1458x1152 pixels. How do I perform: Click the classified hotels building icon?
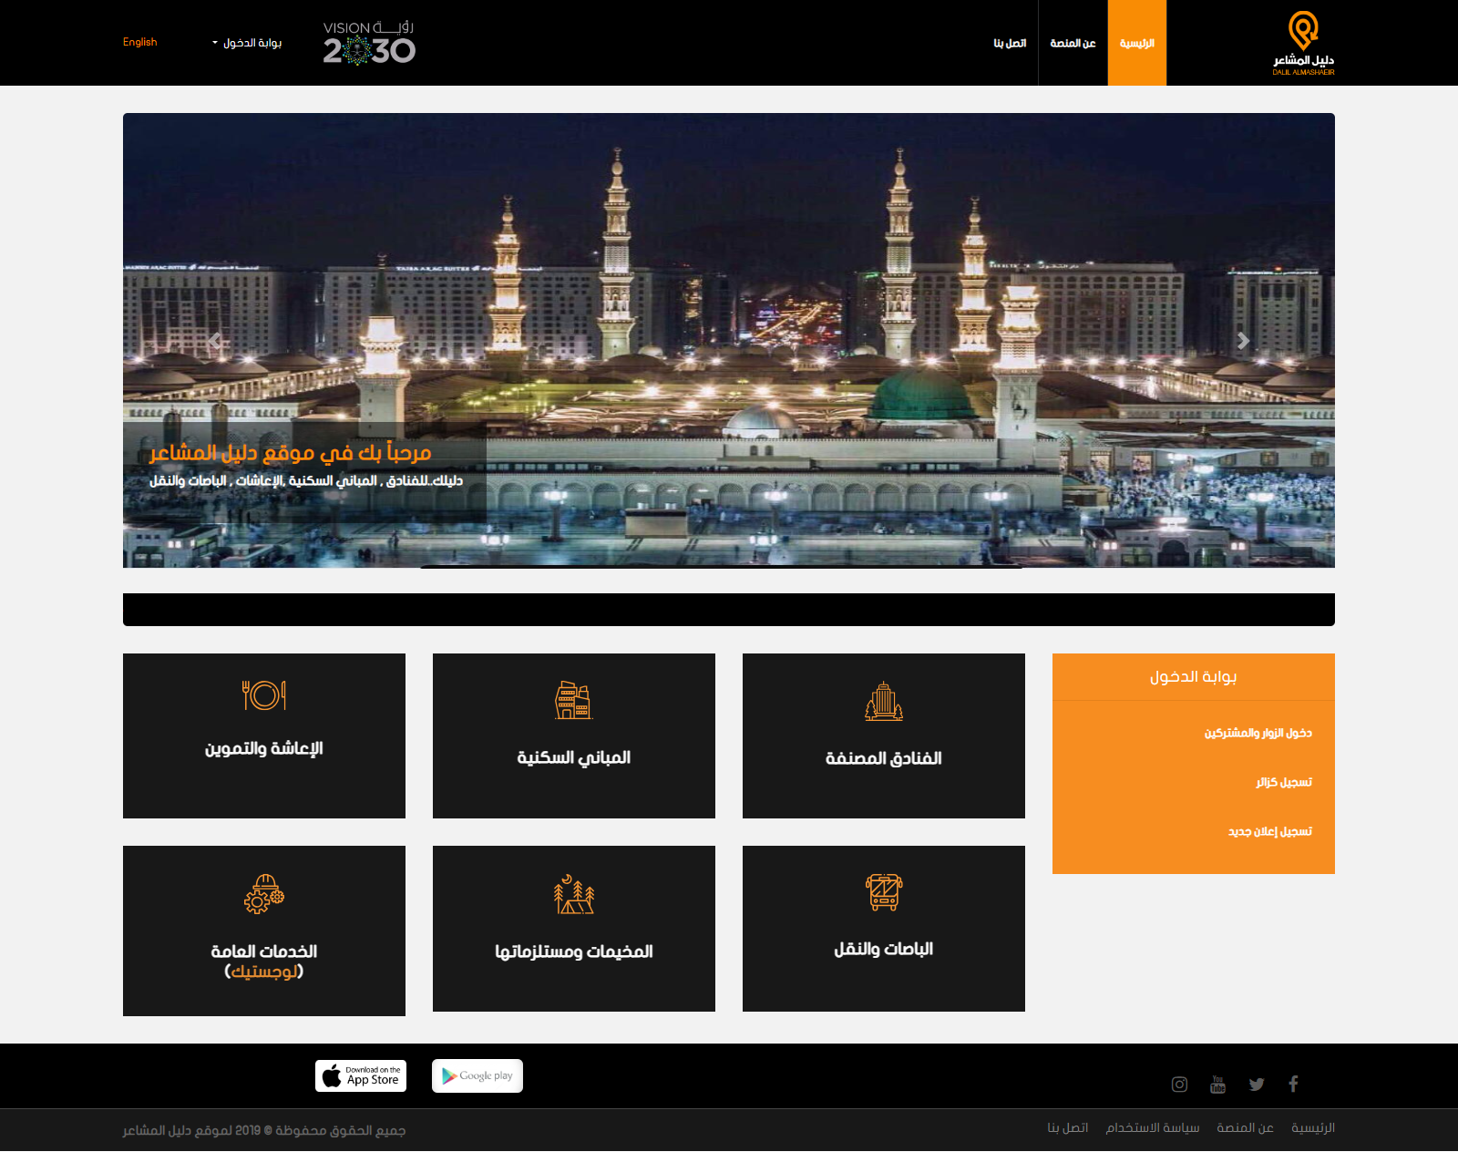884,702
